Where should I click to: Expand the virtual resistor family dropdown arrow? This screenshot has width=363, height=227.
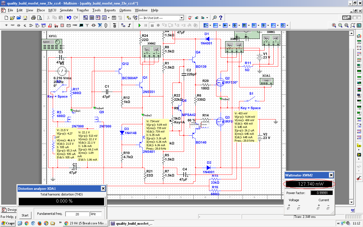[220, 25]
